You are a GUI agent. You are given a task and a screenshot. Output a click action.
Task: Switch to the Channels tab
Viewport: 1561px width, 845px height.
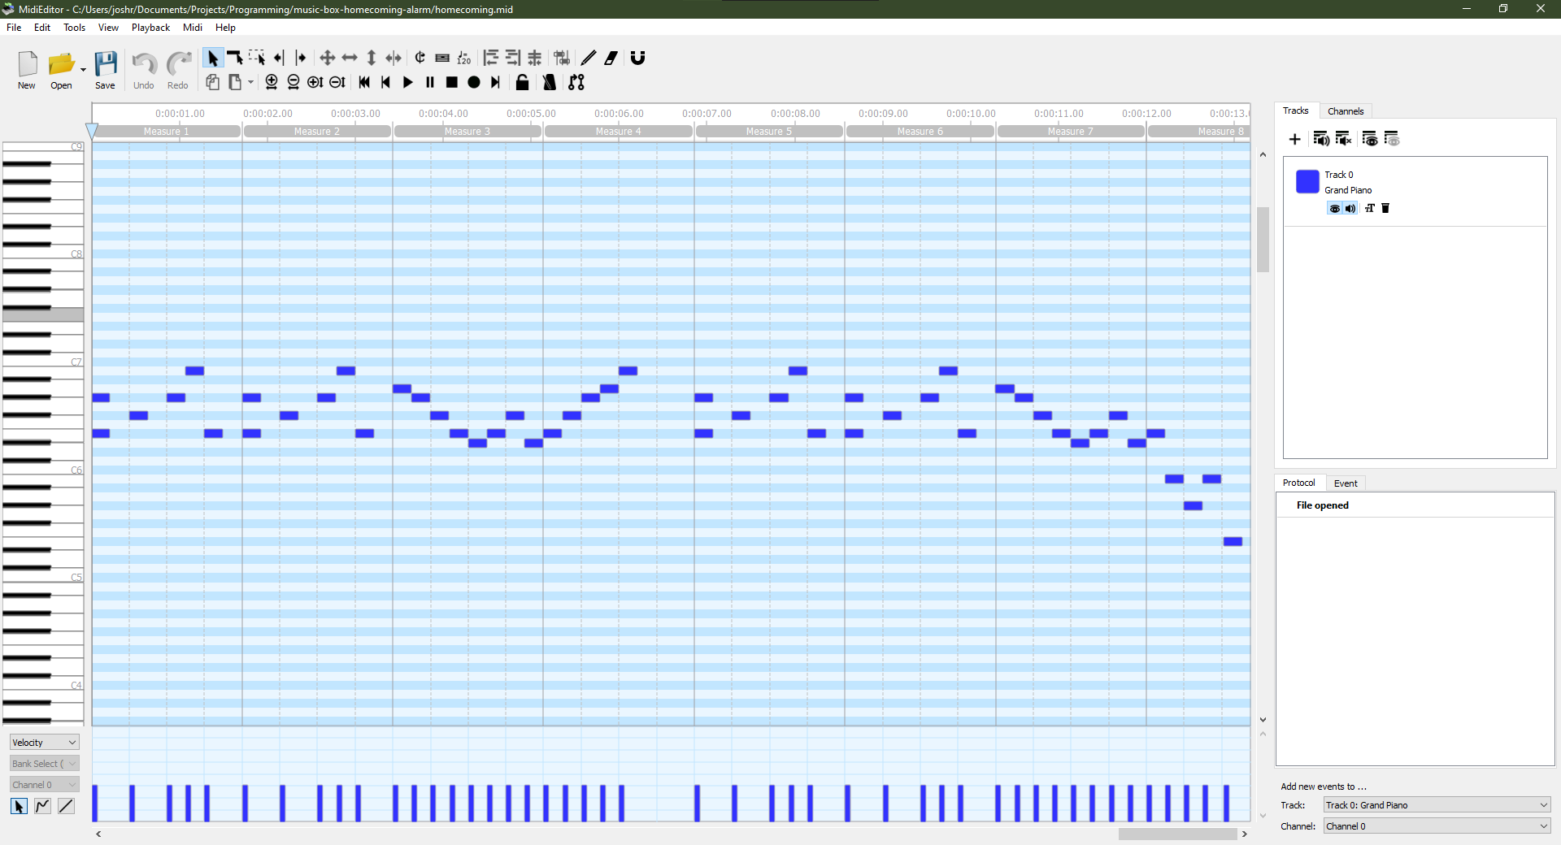point(1346,110)
